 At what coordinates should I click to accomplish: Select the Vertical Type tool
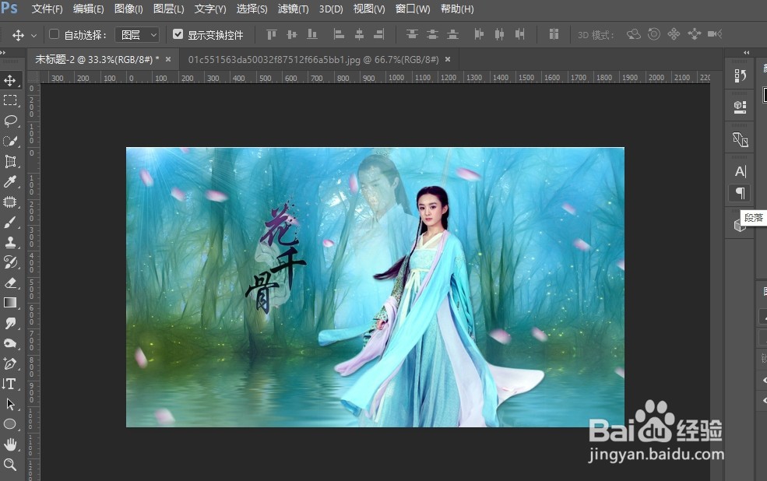10,384
